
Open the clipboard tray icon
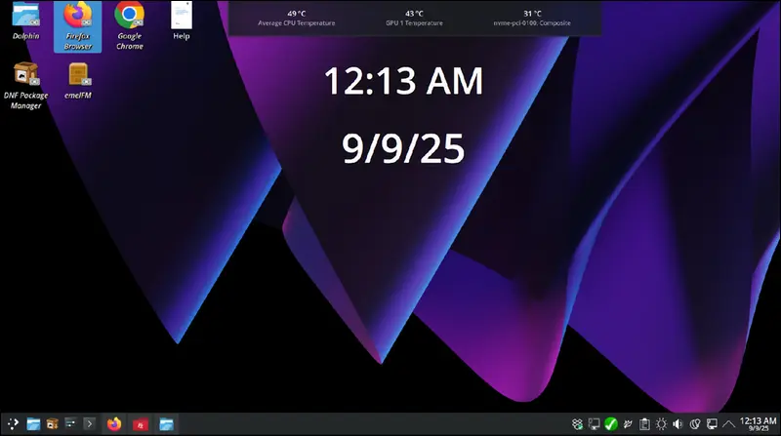tap(644, 424)
